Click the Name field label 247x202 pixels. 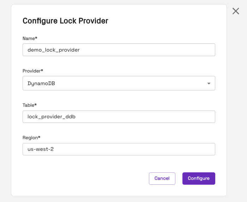(29, 38)
